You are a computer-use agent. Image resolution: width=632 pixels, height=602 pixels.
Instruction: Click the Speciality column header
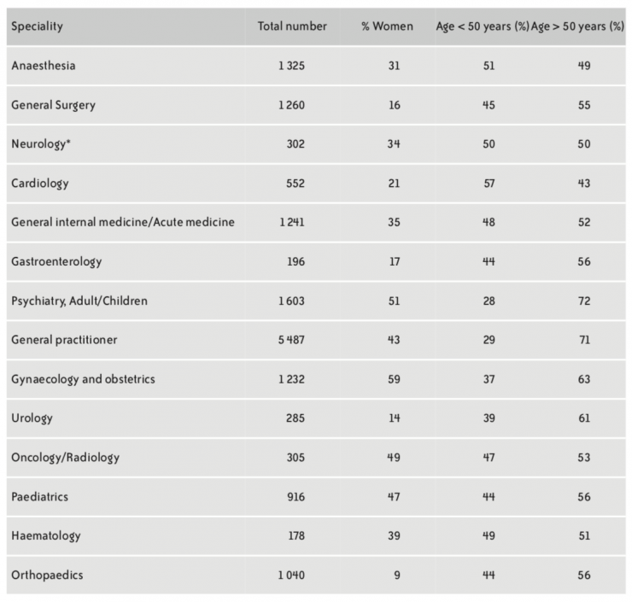tap(37, 26)
